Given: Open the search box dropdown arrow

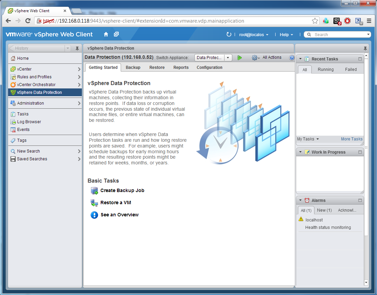Looking at the screenshot, I should [x=368, y=34].
